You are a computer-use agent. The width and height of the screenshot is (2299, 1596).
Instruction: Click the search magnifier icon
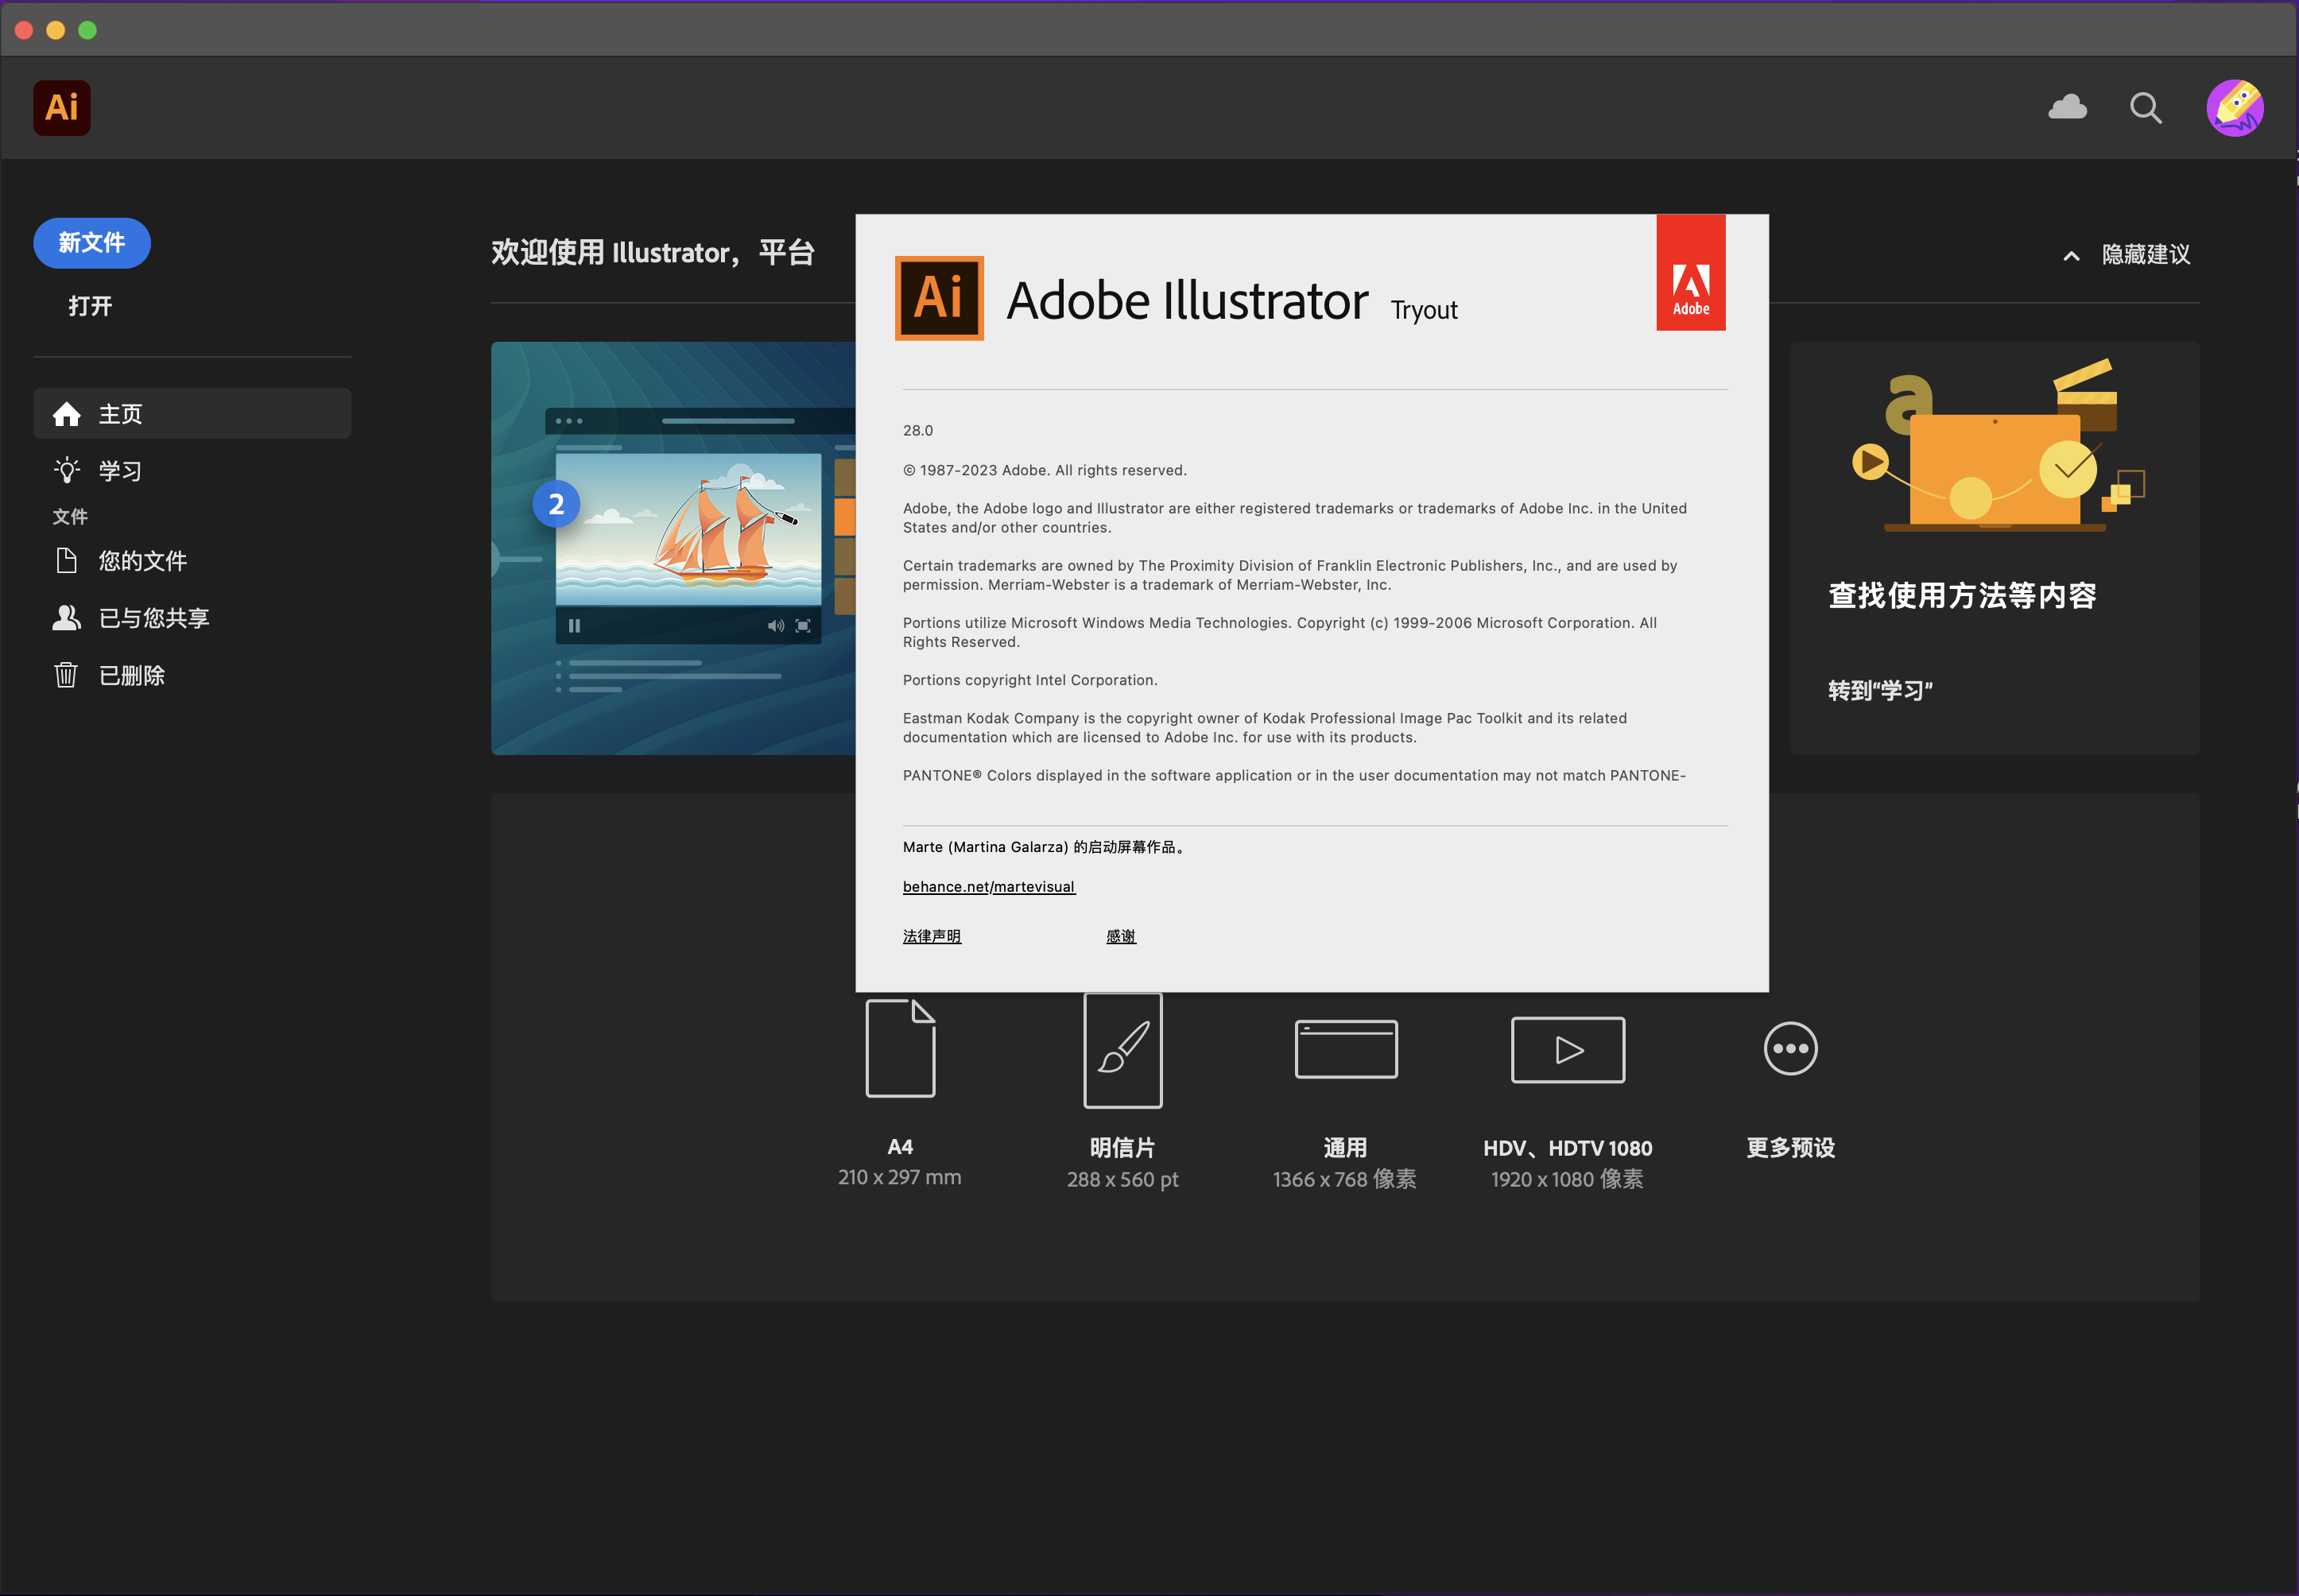2144,107
